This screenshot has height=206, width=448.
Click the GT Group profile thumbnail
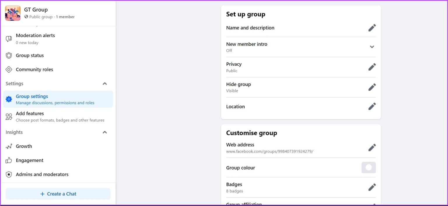click(13, 13)
